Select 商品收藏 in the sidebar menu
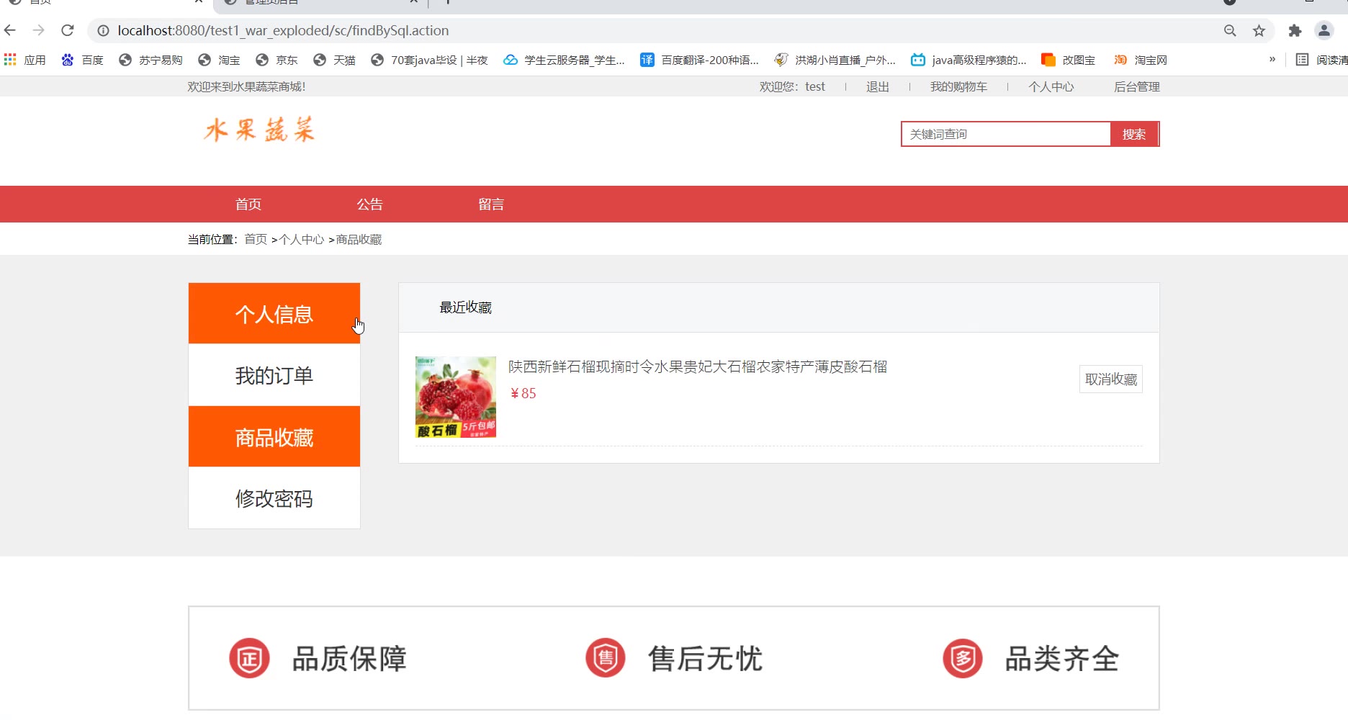 pos(274,436)
